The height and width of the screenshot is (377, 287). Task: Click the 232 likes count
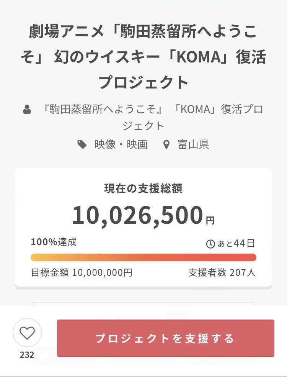pyautogui.click(x=27, y=355)
